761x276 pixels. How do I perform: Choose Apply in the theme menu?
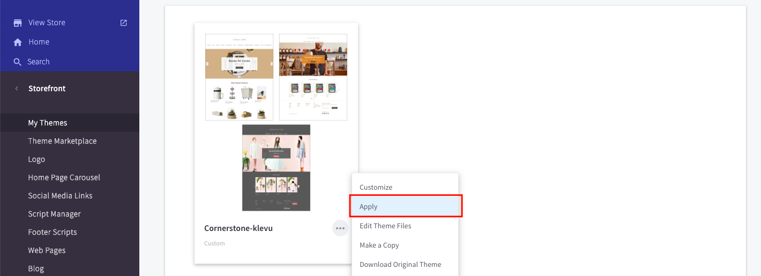pos(369,206)
